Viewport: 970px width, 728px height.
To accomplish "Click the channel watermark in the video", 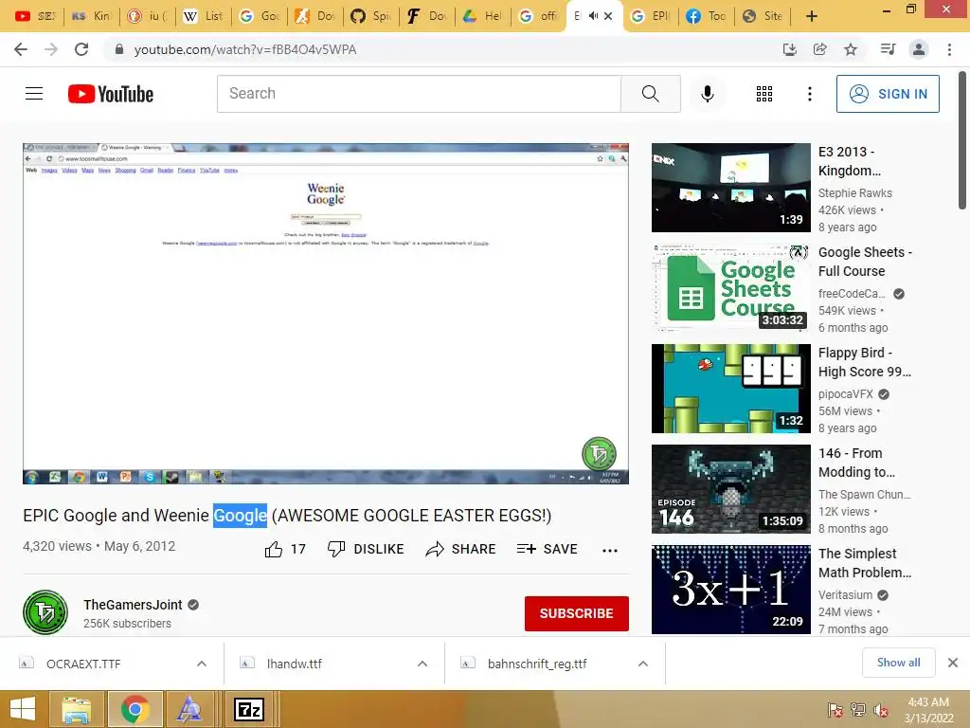I will click(599, 454).
